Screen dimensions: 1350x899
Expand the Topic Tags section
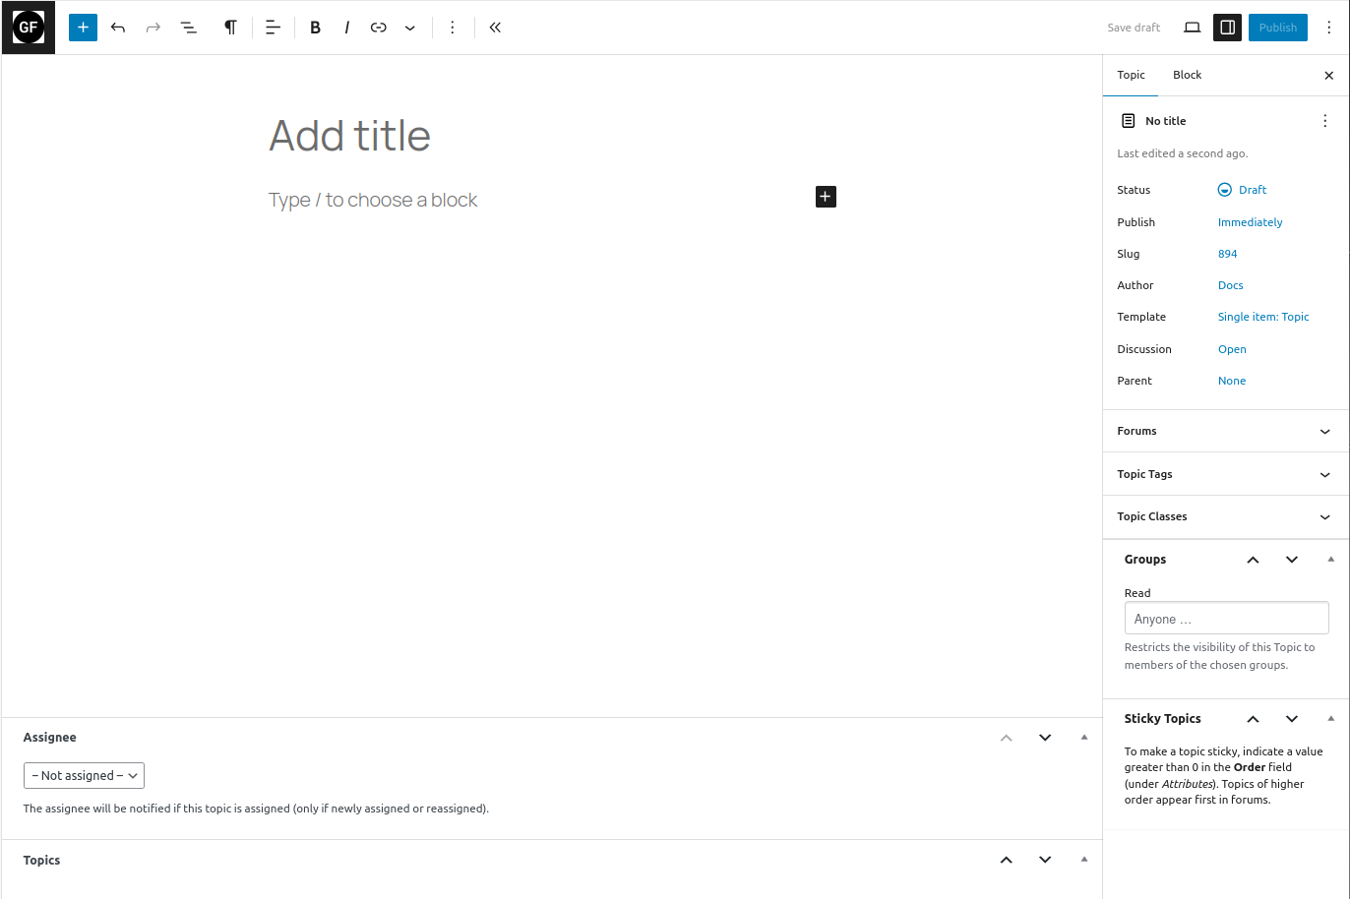(1225, 474)
